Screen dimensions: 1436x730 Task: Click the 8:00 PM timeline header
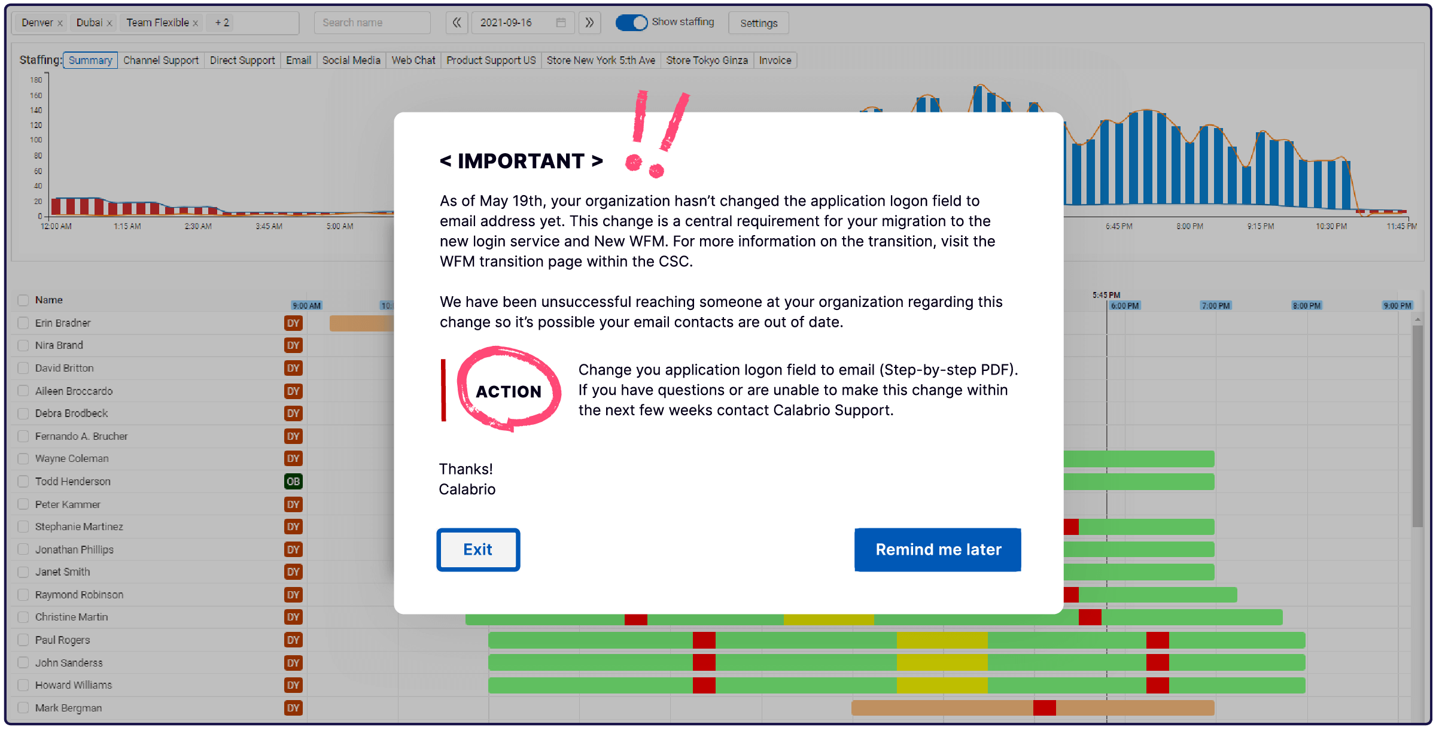pyautogui.click(x=1306, y=306)
